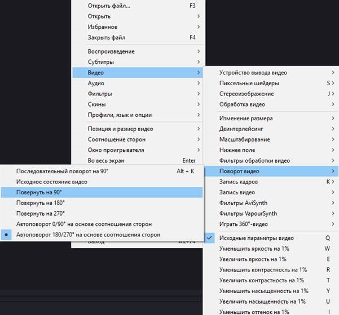The width and height of the screenshot is (339, 315).
Task: Click Увеличить контрастность на 1%
Action: [x=261, y=280]
